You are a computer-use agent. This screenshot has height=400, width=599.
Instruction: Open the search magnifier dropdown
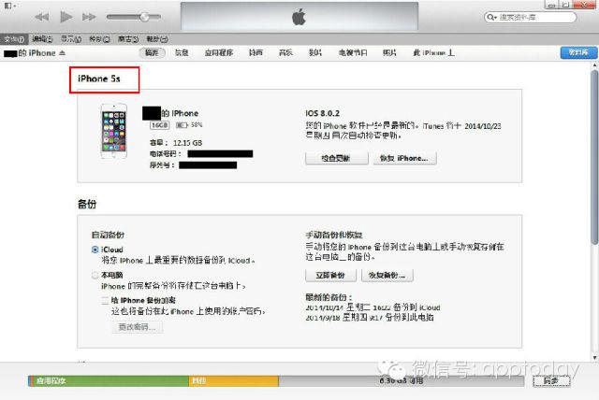point(491,17)
